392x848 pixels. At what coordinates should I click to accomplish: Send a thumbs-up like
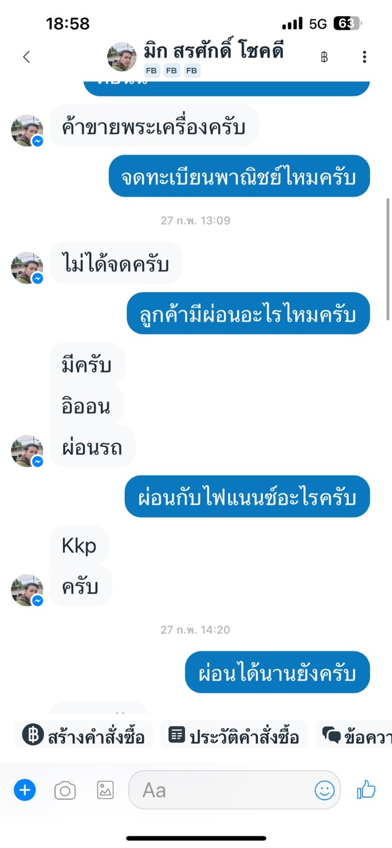(x=366, y=791)
